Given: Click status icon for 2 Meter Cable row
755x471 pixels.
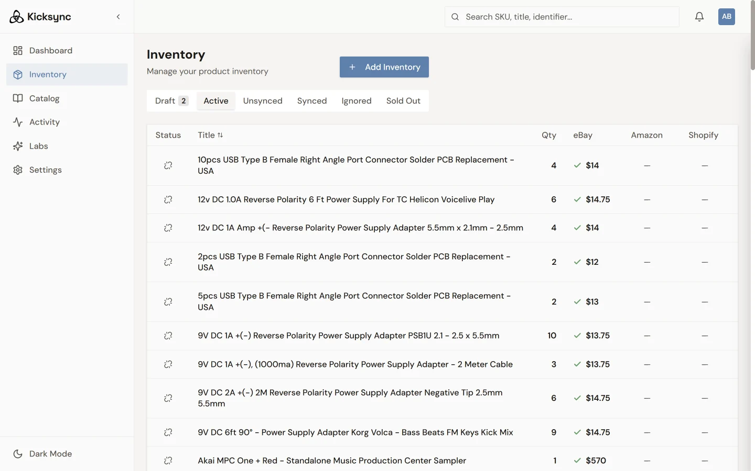Looking at the screenshot, I should 168,364.
